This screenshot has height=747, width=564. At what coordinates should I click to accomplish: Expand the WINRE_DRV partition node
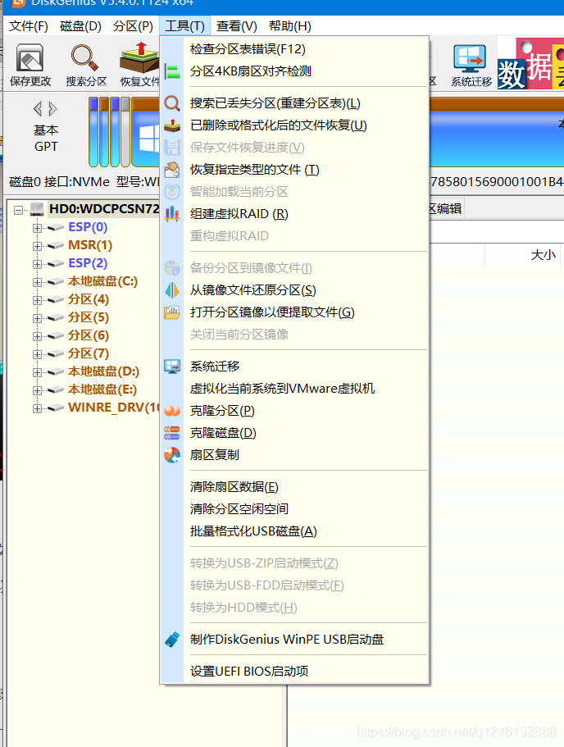point(37,408)
